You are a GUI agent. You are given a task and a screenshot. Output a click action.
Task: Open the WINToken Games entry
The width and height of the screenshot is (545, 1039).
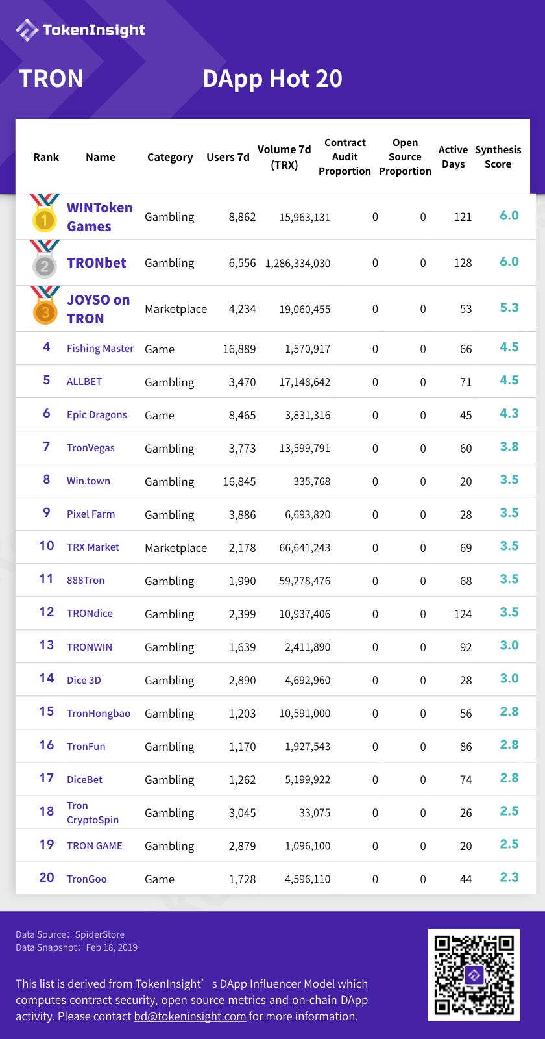tap(99, 217)
